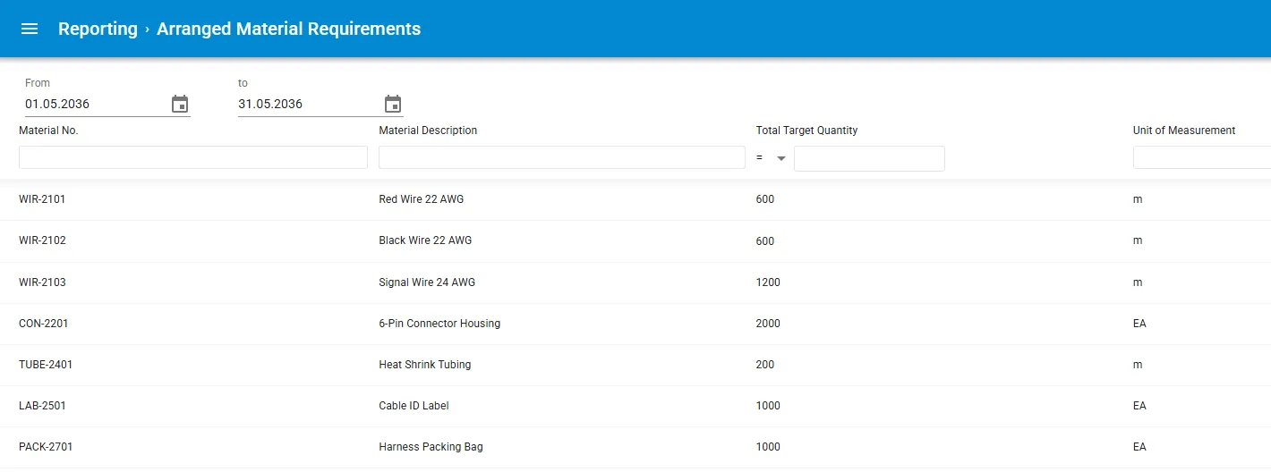Focus the Unit of Measurement filter box

1202,157
